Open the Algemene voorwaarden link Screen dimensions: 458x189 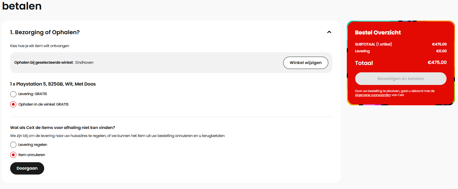click(373, 95)
